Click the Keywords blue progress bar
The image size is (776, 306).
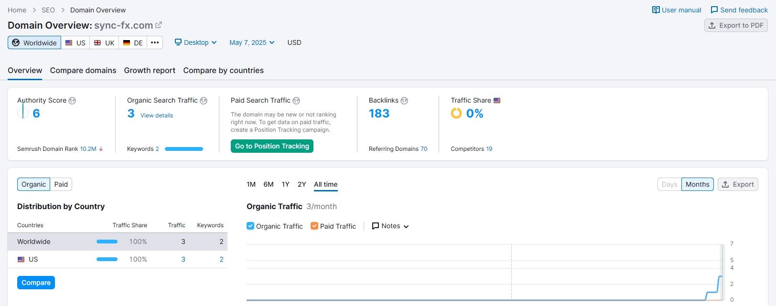(x=184, y=149)
